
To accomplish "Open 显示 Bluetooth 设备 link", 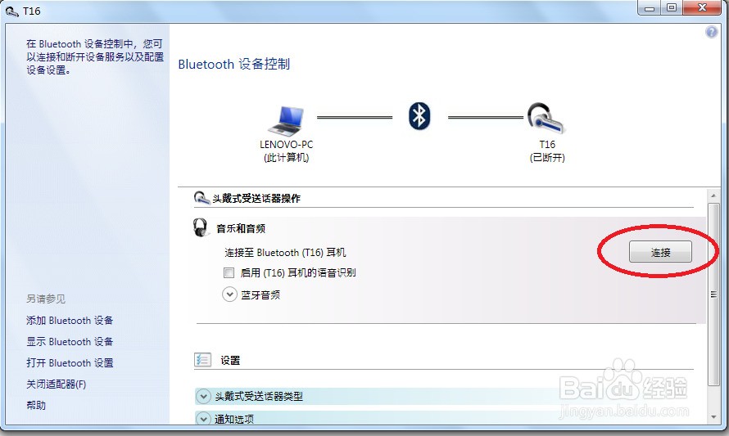I will point(70,342).
